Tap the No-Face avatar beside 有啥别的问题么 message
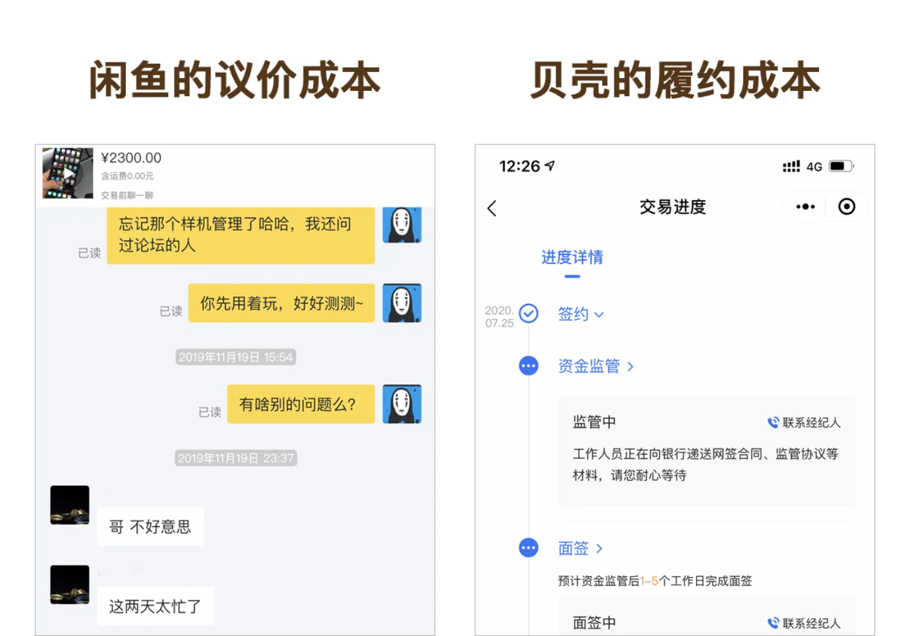 coord(402,404)
